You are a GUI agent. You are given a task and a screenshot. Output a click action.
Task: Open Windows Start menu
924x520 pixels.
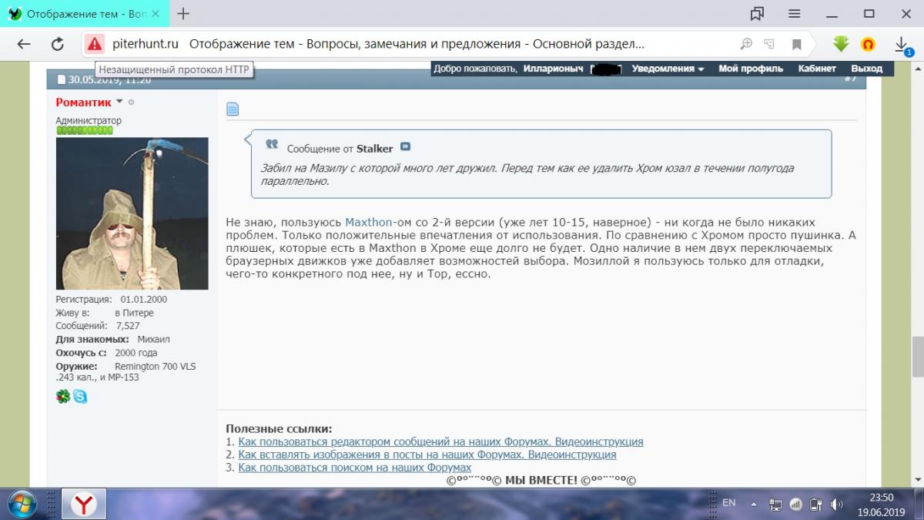click(x=22, y=504)
